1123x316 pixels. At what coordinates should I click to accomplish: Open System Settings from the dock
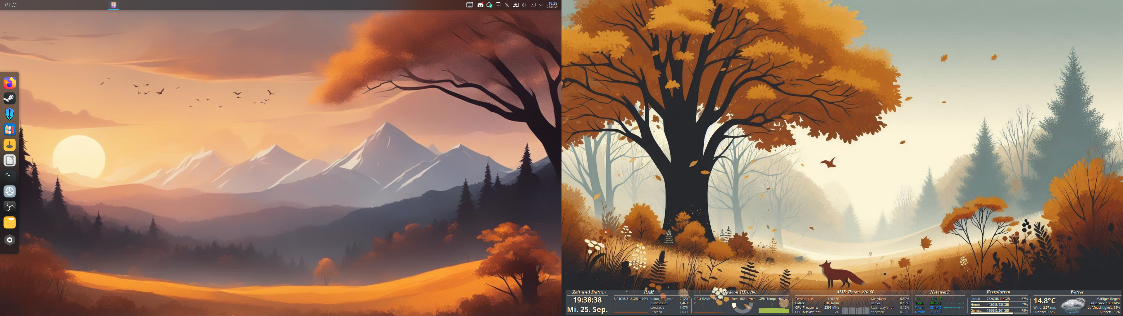(x=10, y=191)
